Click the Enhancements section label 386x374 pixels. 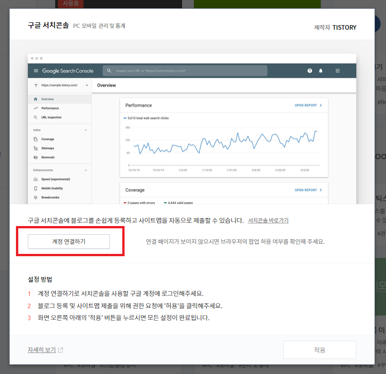(43, 170)
